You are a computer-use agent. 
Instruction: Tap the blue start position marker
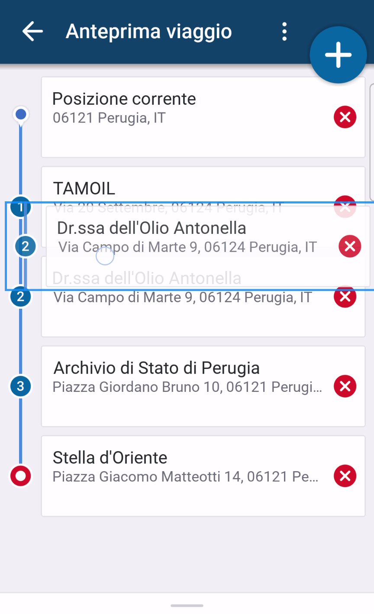point(21,115)
